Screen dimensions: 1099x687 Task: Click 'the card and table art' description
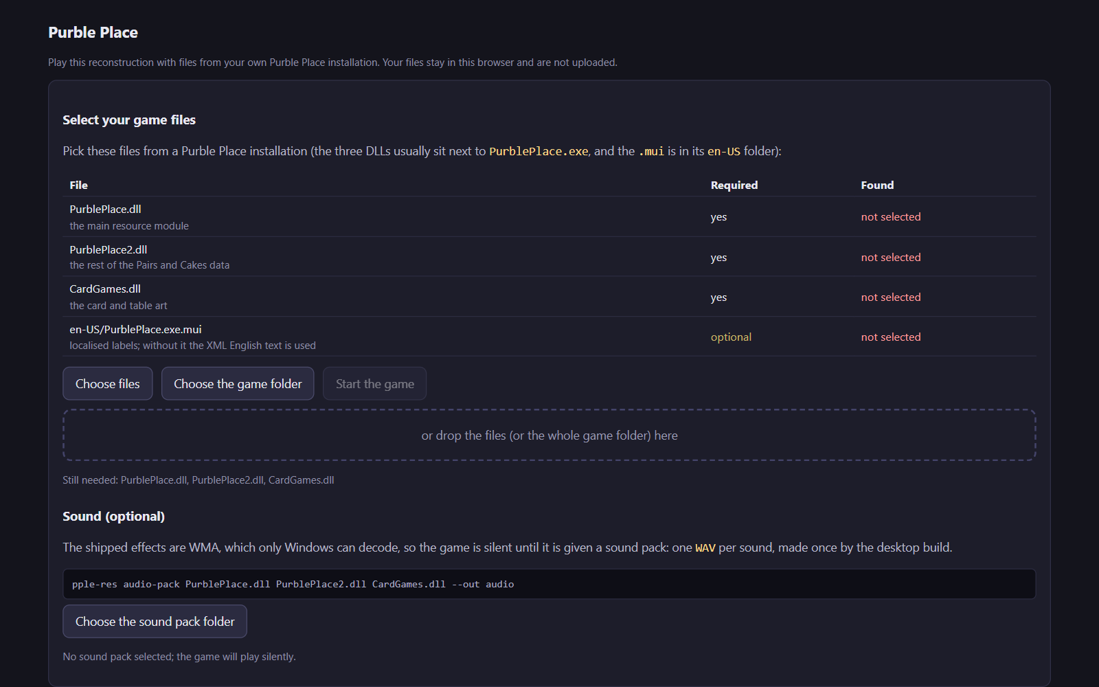(x=118, y=305)
